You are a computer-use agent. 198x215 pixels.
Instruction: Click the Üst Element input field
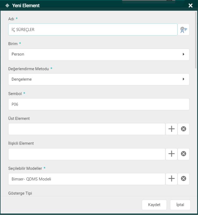pos(87,129)
